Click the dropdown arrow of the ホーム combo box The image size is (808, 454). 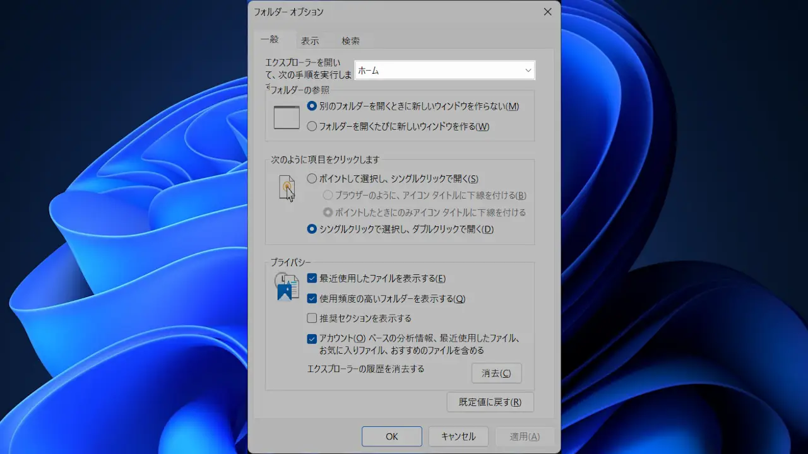click(x=528, y=71)
